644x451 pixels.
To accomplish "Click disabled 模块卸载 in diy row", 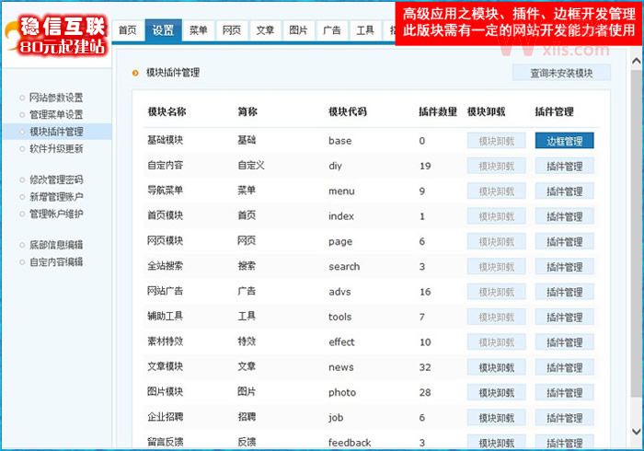I will pyautogui.click(x=497, y=167).
